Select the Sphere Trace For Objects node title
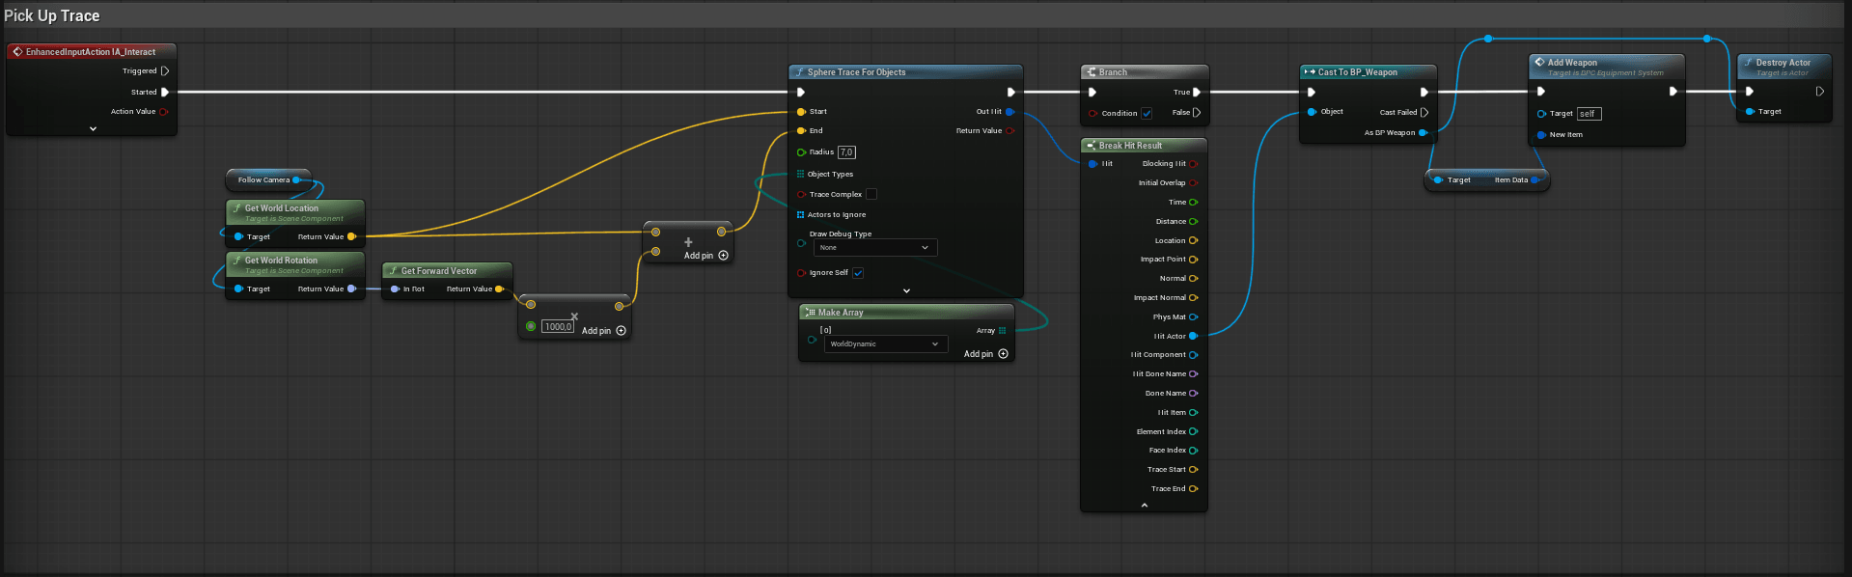This screenshot has height=577, width=1852. pos(856,72)
